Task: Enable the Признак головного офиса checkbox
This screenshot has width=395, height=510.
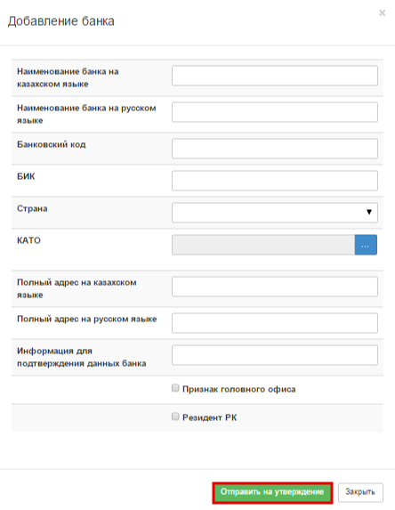Action: tap(175, 388)
